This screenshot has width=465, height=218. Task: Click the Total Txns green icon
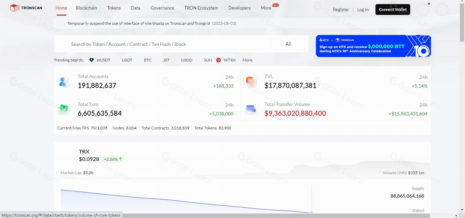tap(64, 109)
